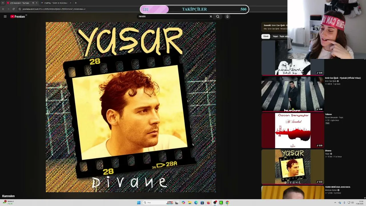
Task: Open the Emir Can İğrek Fiyakalı thumbnail
Action: pos(293,94)
